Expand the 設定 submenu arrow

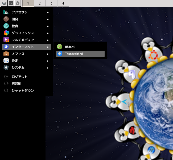(x=48, y=61)
